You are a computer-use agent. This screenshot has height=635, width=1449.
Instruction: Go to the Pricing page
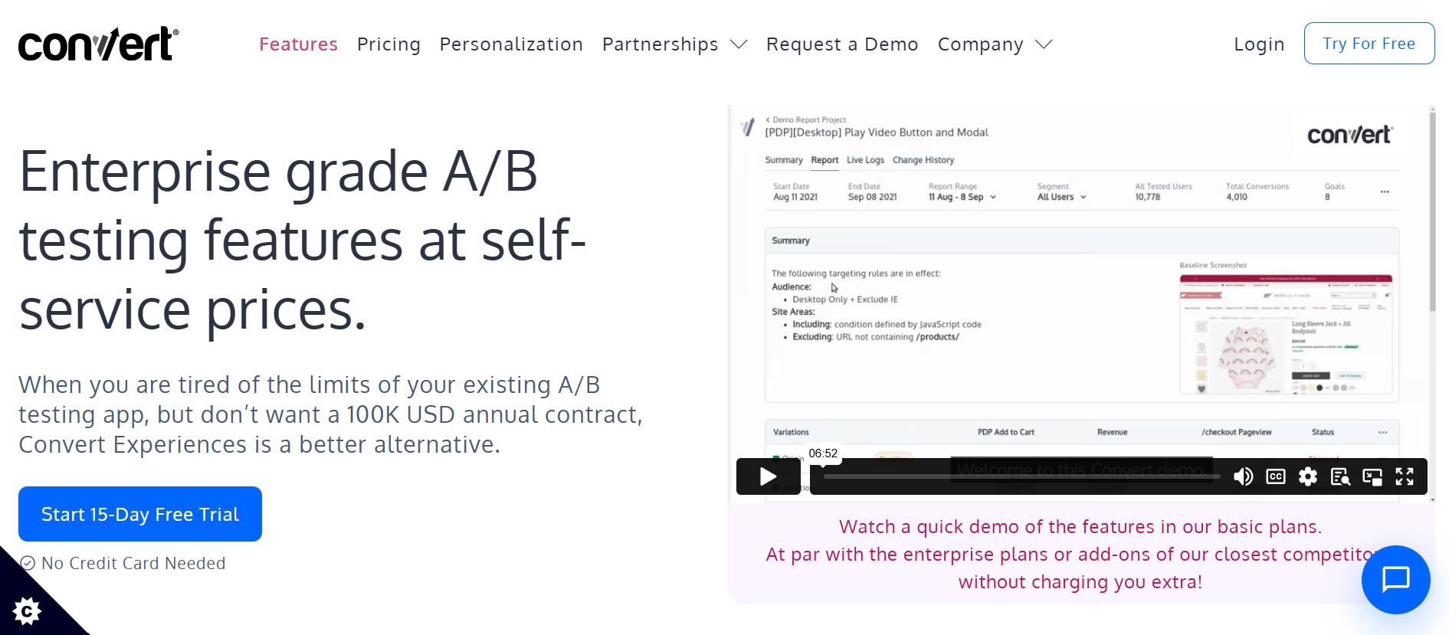[x=388, y=44]
